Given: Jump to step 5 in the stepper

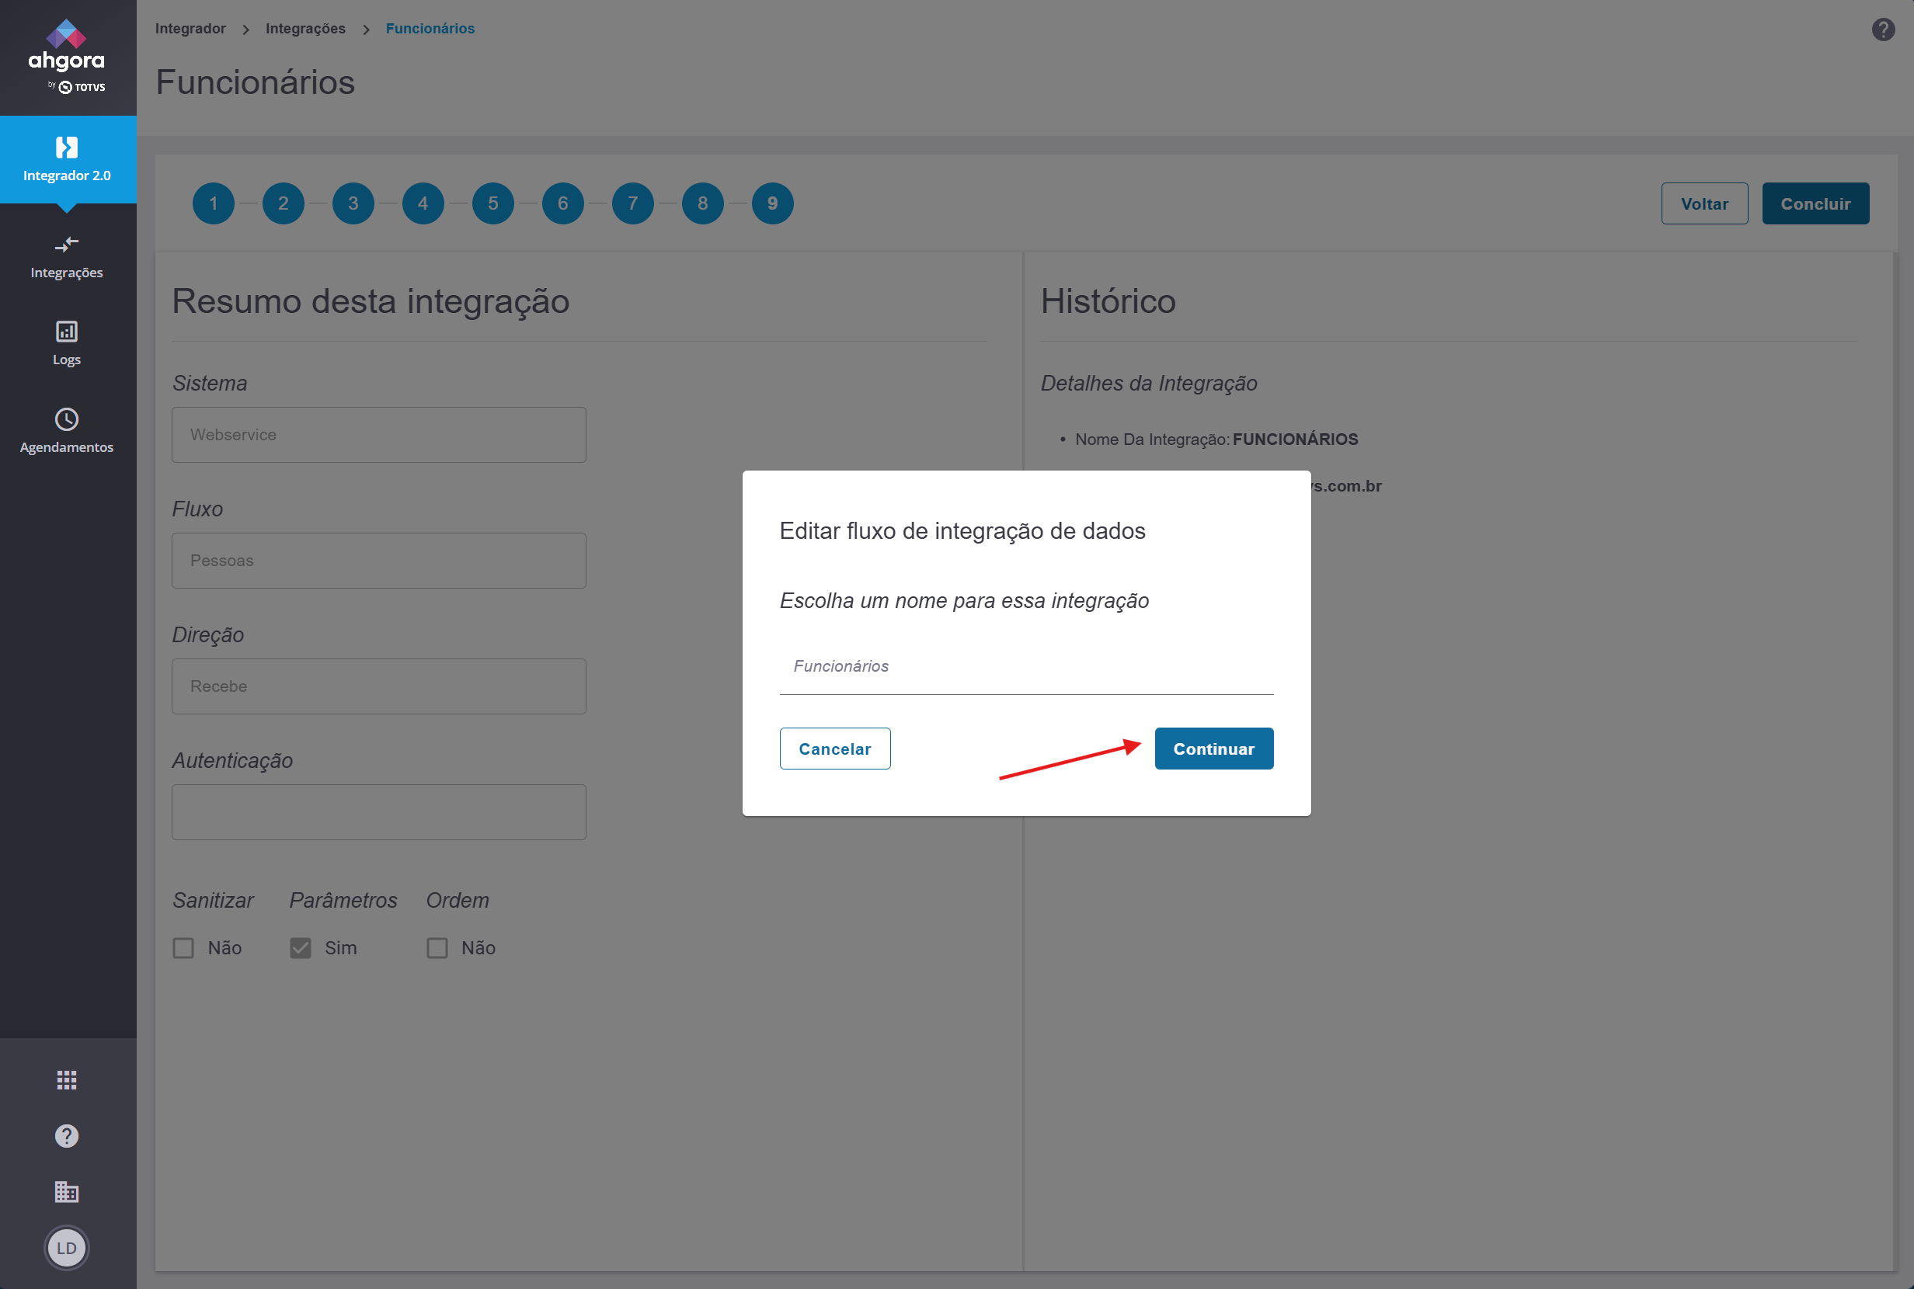Looking at the screenshot, I should (493, 203).
